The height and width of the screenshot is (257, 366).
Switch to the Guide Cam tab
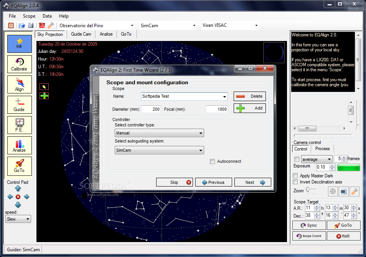point(81,34)
